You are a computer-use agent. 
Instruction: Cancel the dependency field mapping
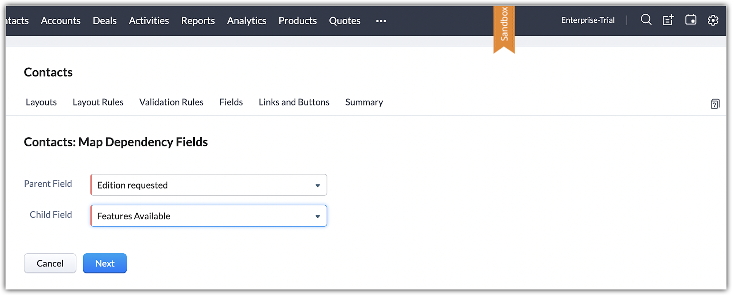(x=50, y=263)
